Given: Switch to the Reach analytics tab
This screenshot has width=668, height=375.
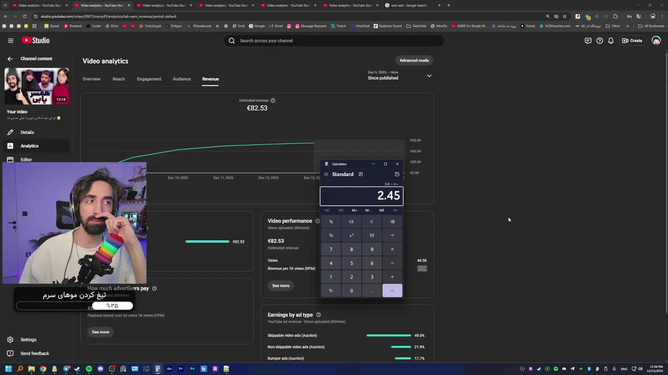Looking at the screenshot, I should [118, 79].
